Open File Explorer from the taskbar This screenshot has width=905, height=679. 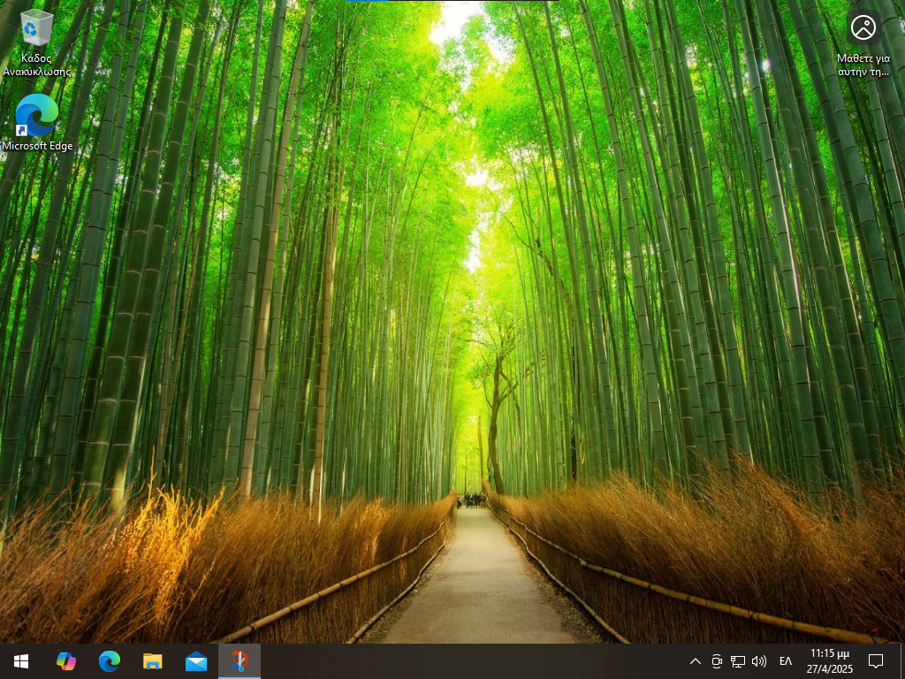pyautogui.click(x=152, y=661)
